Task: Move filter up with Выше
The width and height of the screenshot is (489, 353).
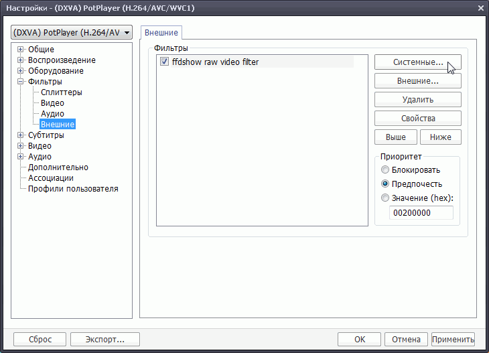Action: 395,137
